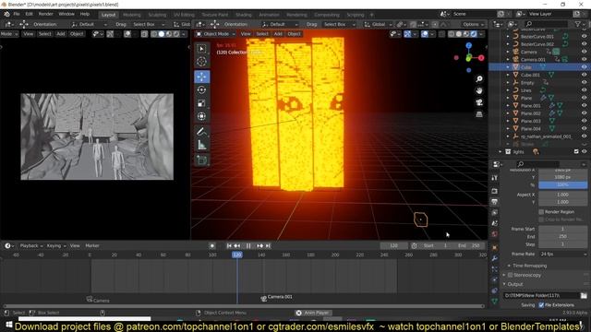Adjust the resolution percentage slider
This screenshot has width=591, height=332.
pyautogui.click(x=562, y=184)
